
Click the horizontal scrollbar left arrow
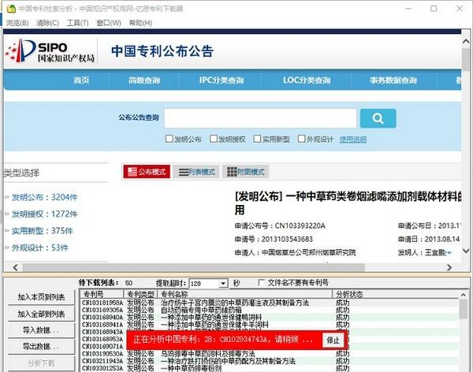click(x=16, y=267)
